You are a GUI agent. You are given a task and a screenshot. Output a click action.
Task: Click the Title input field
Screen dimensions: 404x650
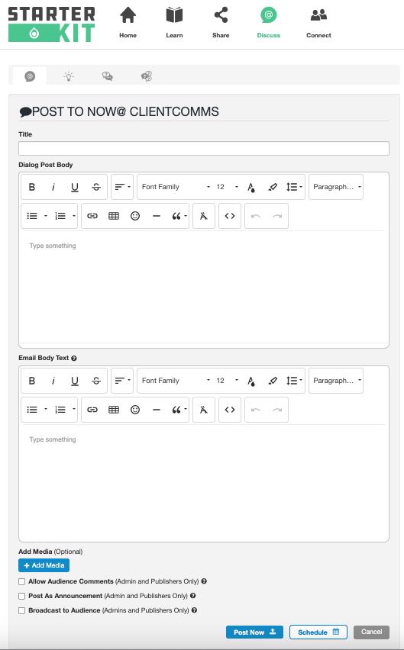tap(204, 149)
